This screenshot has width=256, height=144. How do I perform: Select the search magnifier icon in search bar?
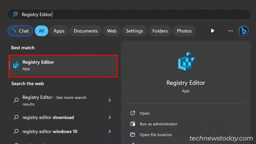(x=15, y=14)
